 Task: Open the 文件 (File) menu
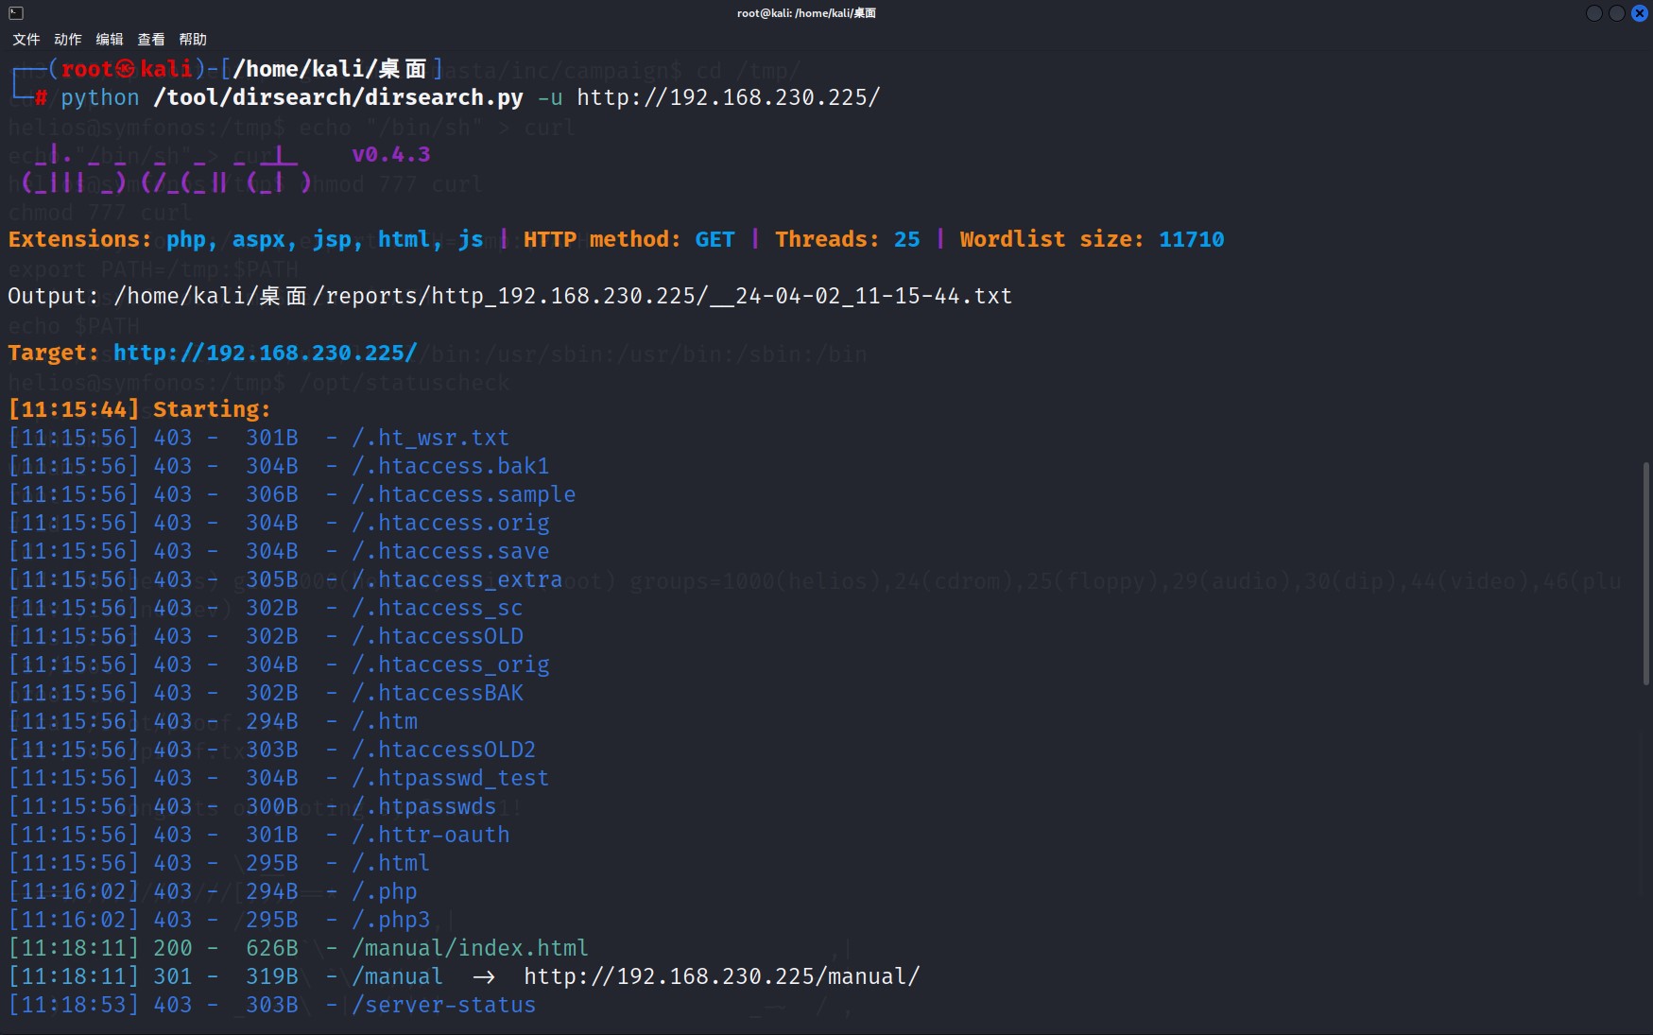[26, 39]
